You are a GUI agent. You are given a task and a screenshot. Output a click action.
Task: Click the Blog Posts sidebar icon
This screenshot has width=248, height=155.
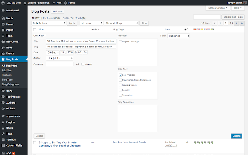[x=3, y=59]
